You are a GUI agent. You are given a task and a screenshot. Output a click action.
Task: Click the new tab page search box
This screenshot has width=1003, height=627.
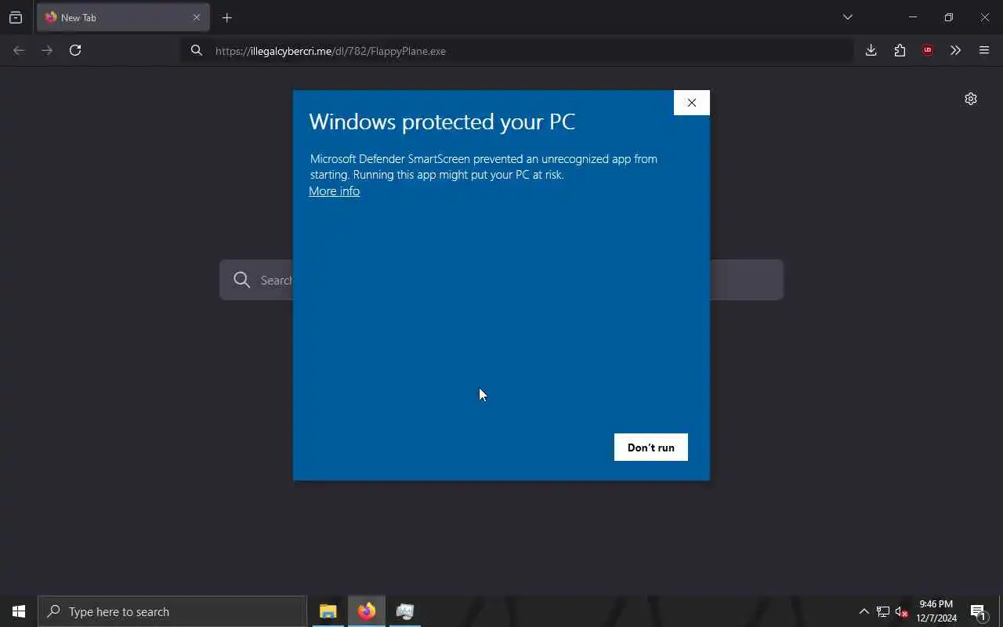pyautogui.click(x=501, y=280)
